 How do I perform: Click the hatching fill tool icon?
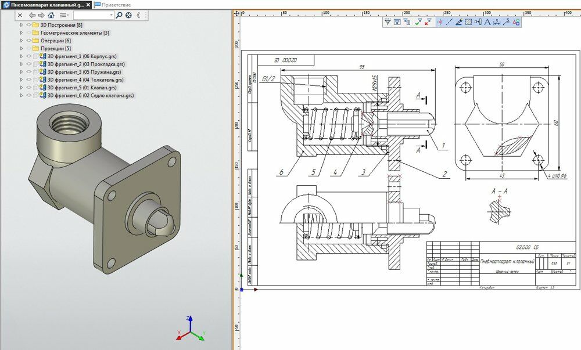(468, 22)
